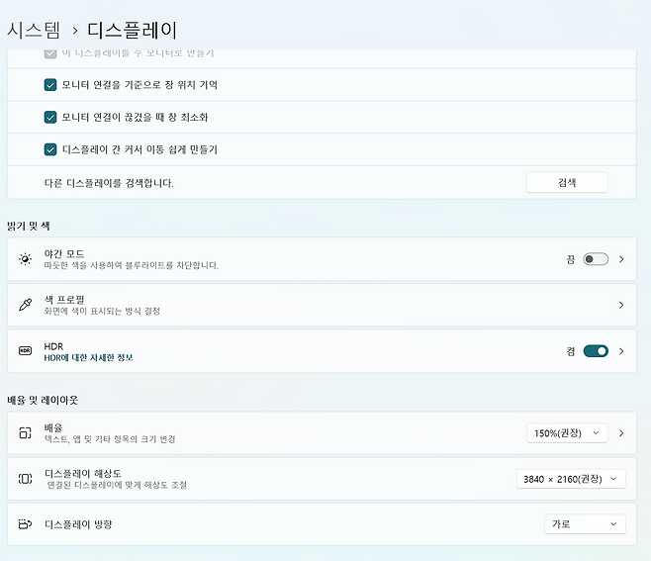Open the 3840 × 2160 resolution dropdown

click(x=571, y=479)
